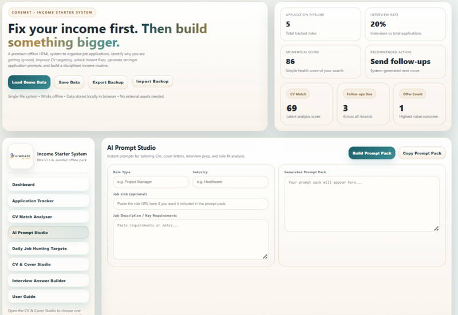This screenshot has width=458, height=315.
Task: Click 'Simple health score of your search' text
Action: point(314,70)
